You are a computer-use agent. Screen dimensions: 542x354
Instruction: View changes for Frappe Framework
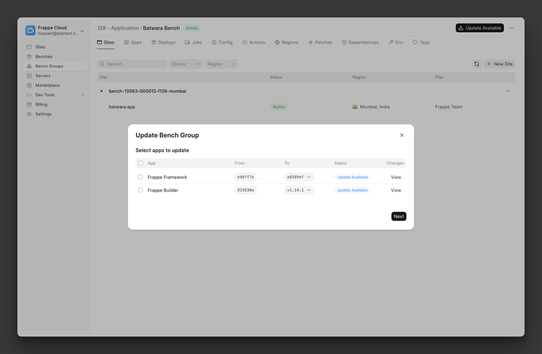pos(396,177)
